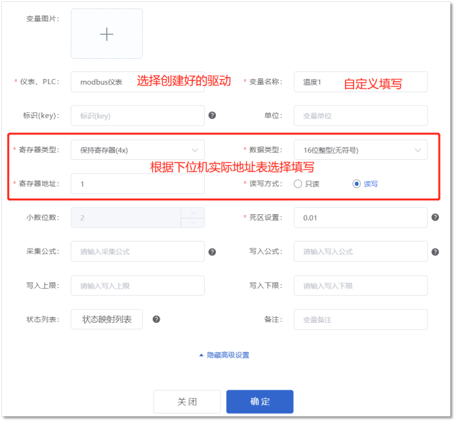
Task: Click the 关闭 button
Action: (187, 402)
